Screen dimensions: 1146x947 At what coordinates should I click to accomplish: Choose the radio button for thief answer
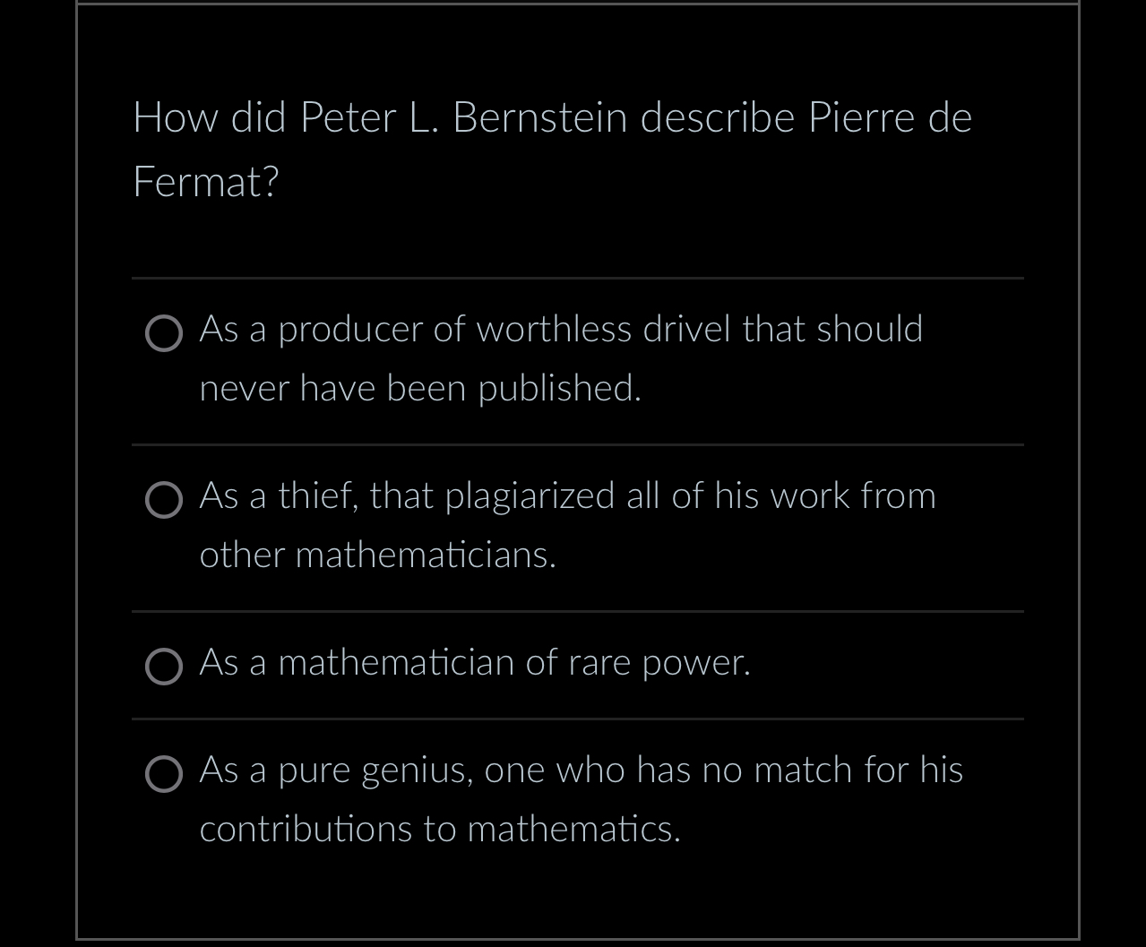click(x=164, y=501)
